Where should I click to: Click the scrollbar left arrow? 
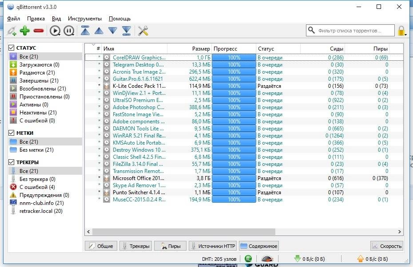(88, 232)
